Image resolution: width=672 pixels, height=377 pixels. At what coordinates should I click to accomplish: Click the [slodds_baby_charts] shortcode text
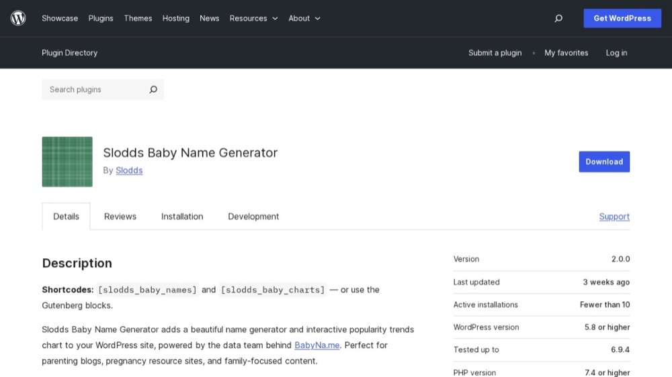273,290
